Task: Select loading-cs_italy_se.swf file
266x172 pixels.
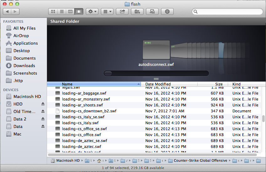Action: coord(154,117)
